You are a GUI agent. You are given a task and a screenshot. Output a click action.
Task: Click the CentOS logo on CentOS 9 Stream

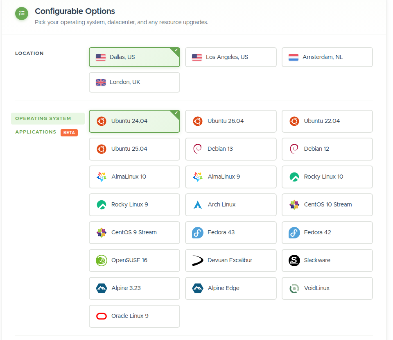click(x=101, y=232)
